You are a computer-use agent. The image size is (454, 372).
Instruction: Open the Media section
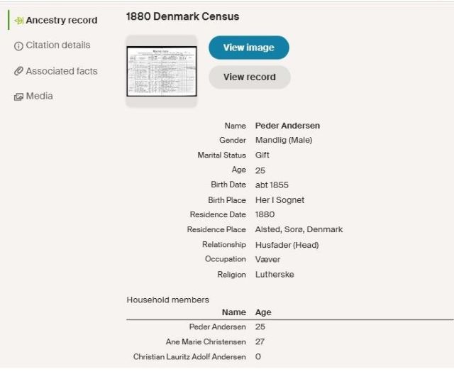40,97
